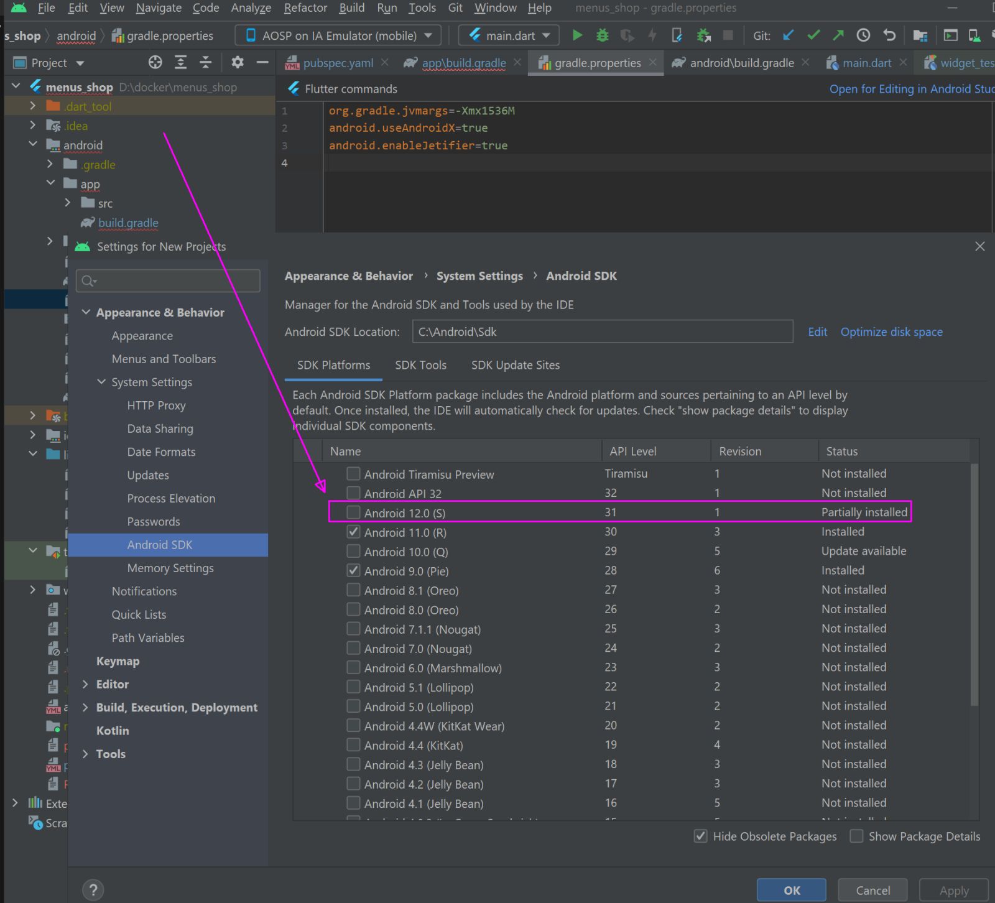Click the Git update project arrow
This screenshot has height=903, width=995.
pyautogui.click(x=789, y=35)
